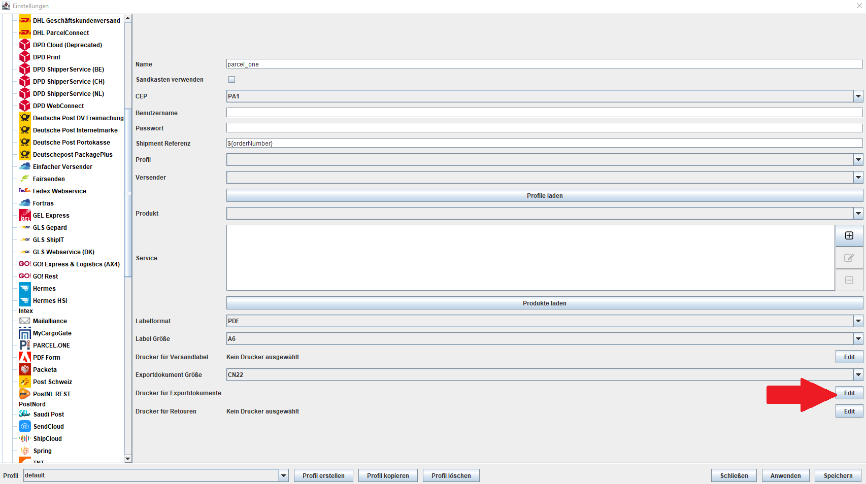The width and height of the screenshot is (866, 484).
Task: Choose DPD WebConnect icon
Action: click(x=25, y=106)
